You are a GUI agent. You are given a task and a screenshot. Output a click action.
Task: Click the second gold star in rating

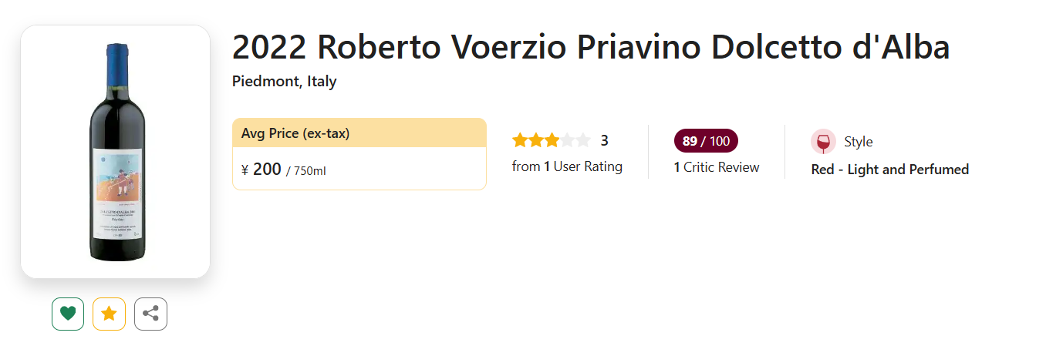click(x=535, y=140)
